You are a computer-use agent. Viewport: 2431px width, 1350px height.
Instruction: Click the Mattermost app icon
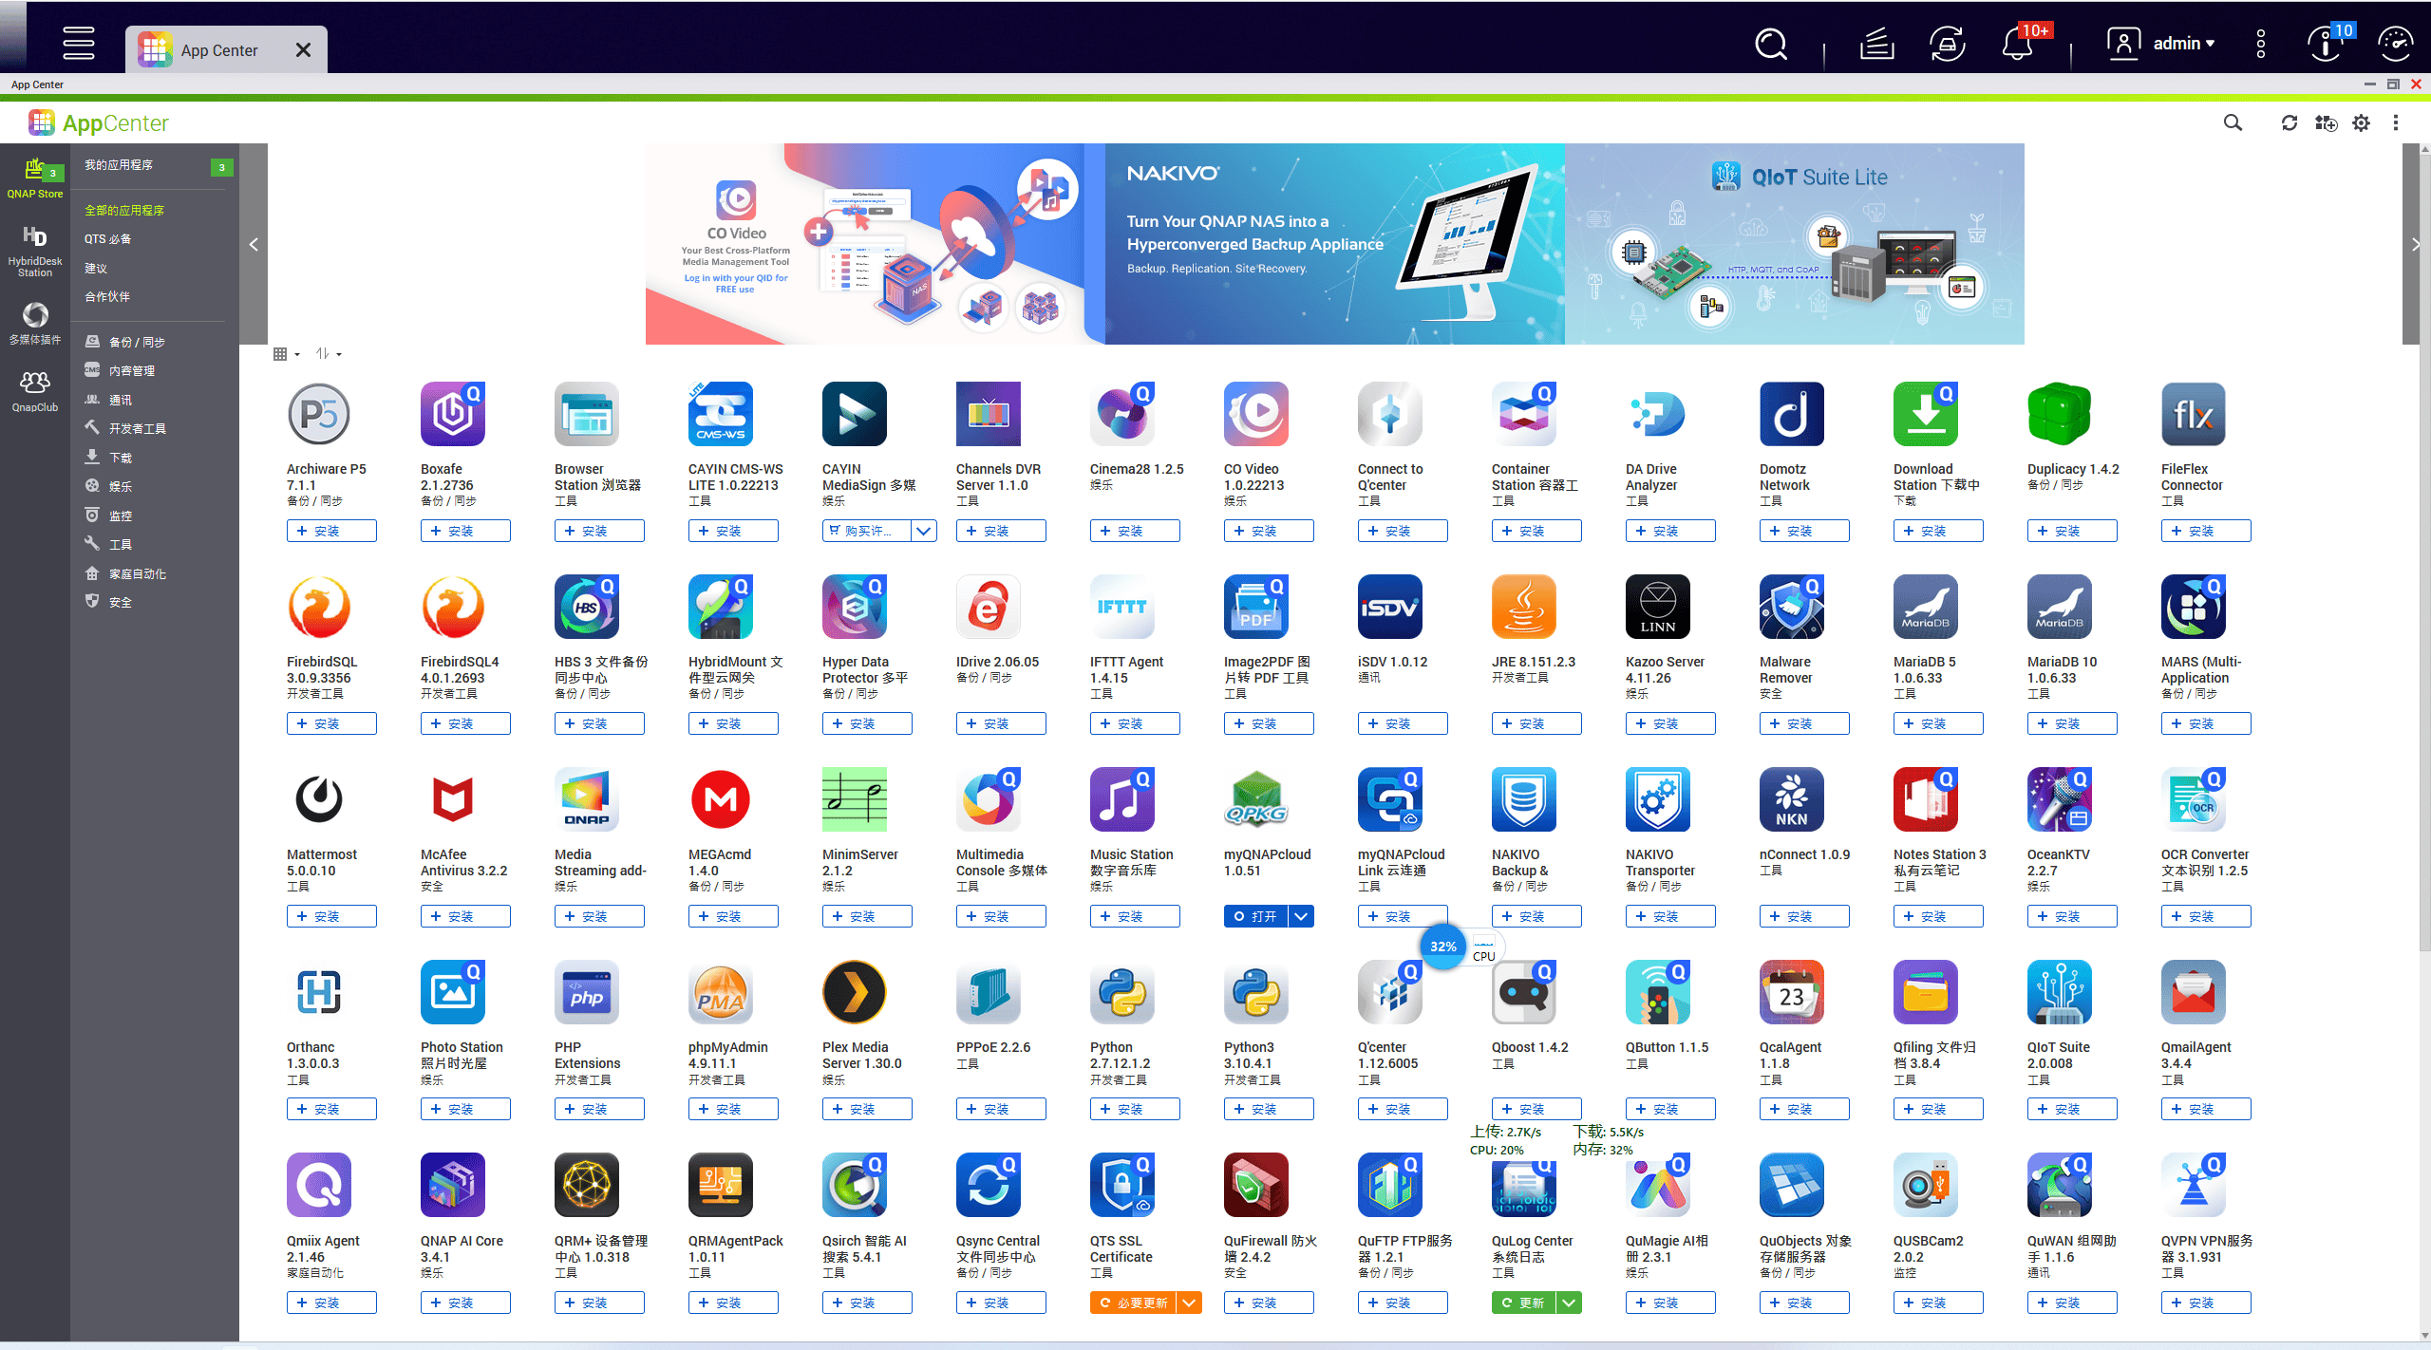click(x=319, y=799)
